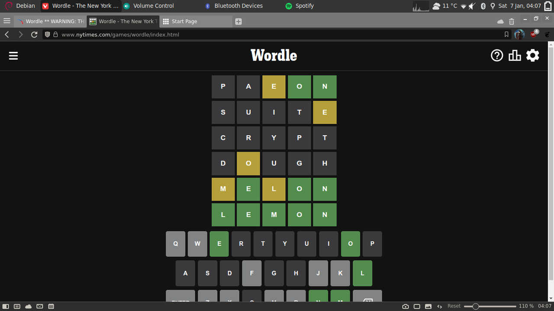Open sync status cloud in status bar
The width and height of the screenshot is (554, 311).
pyautogui.click(x=29, y=306)
